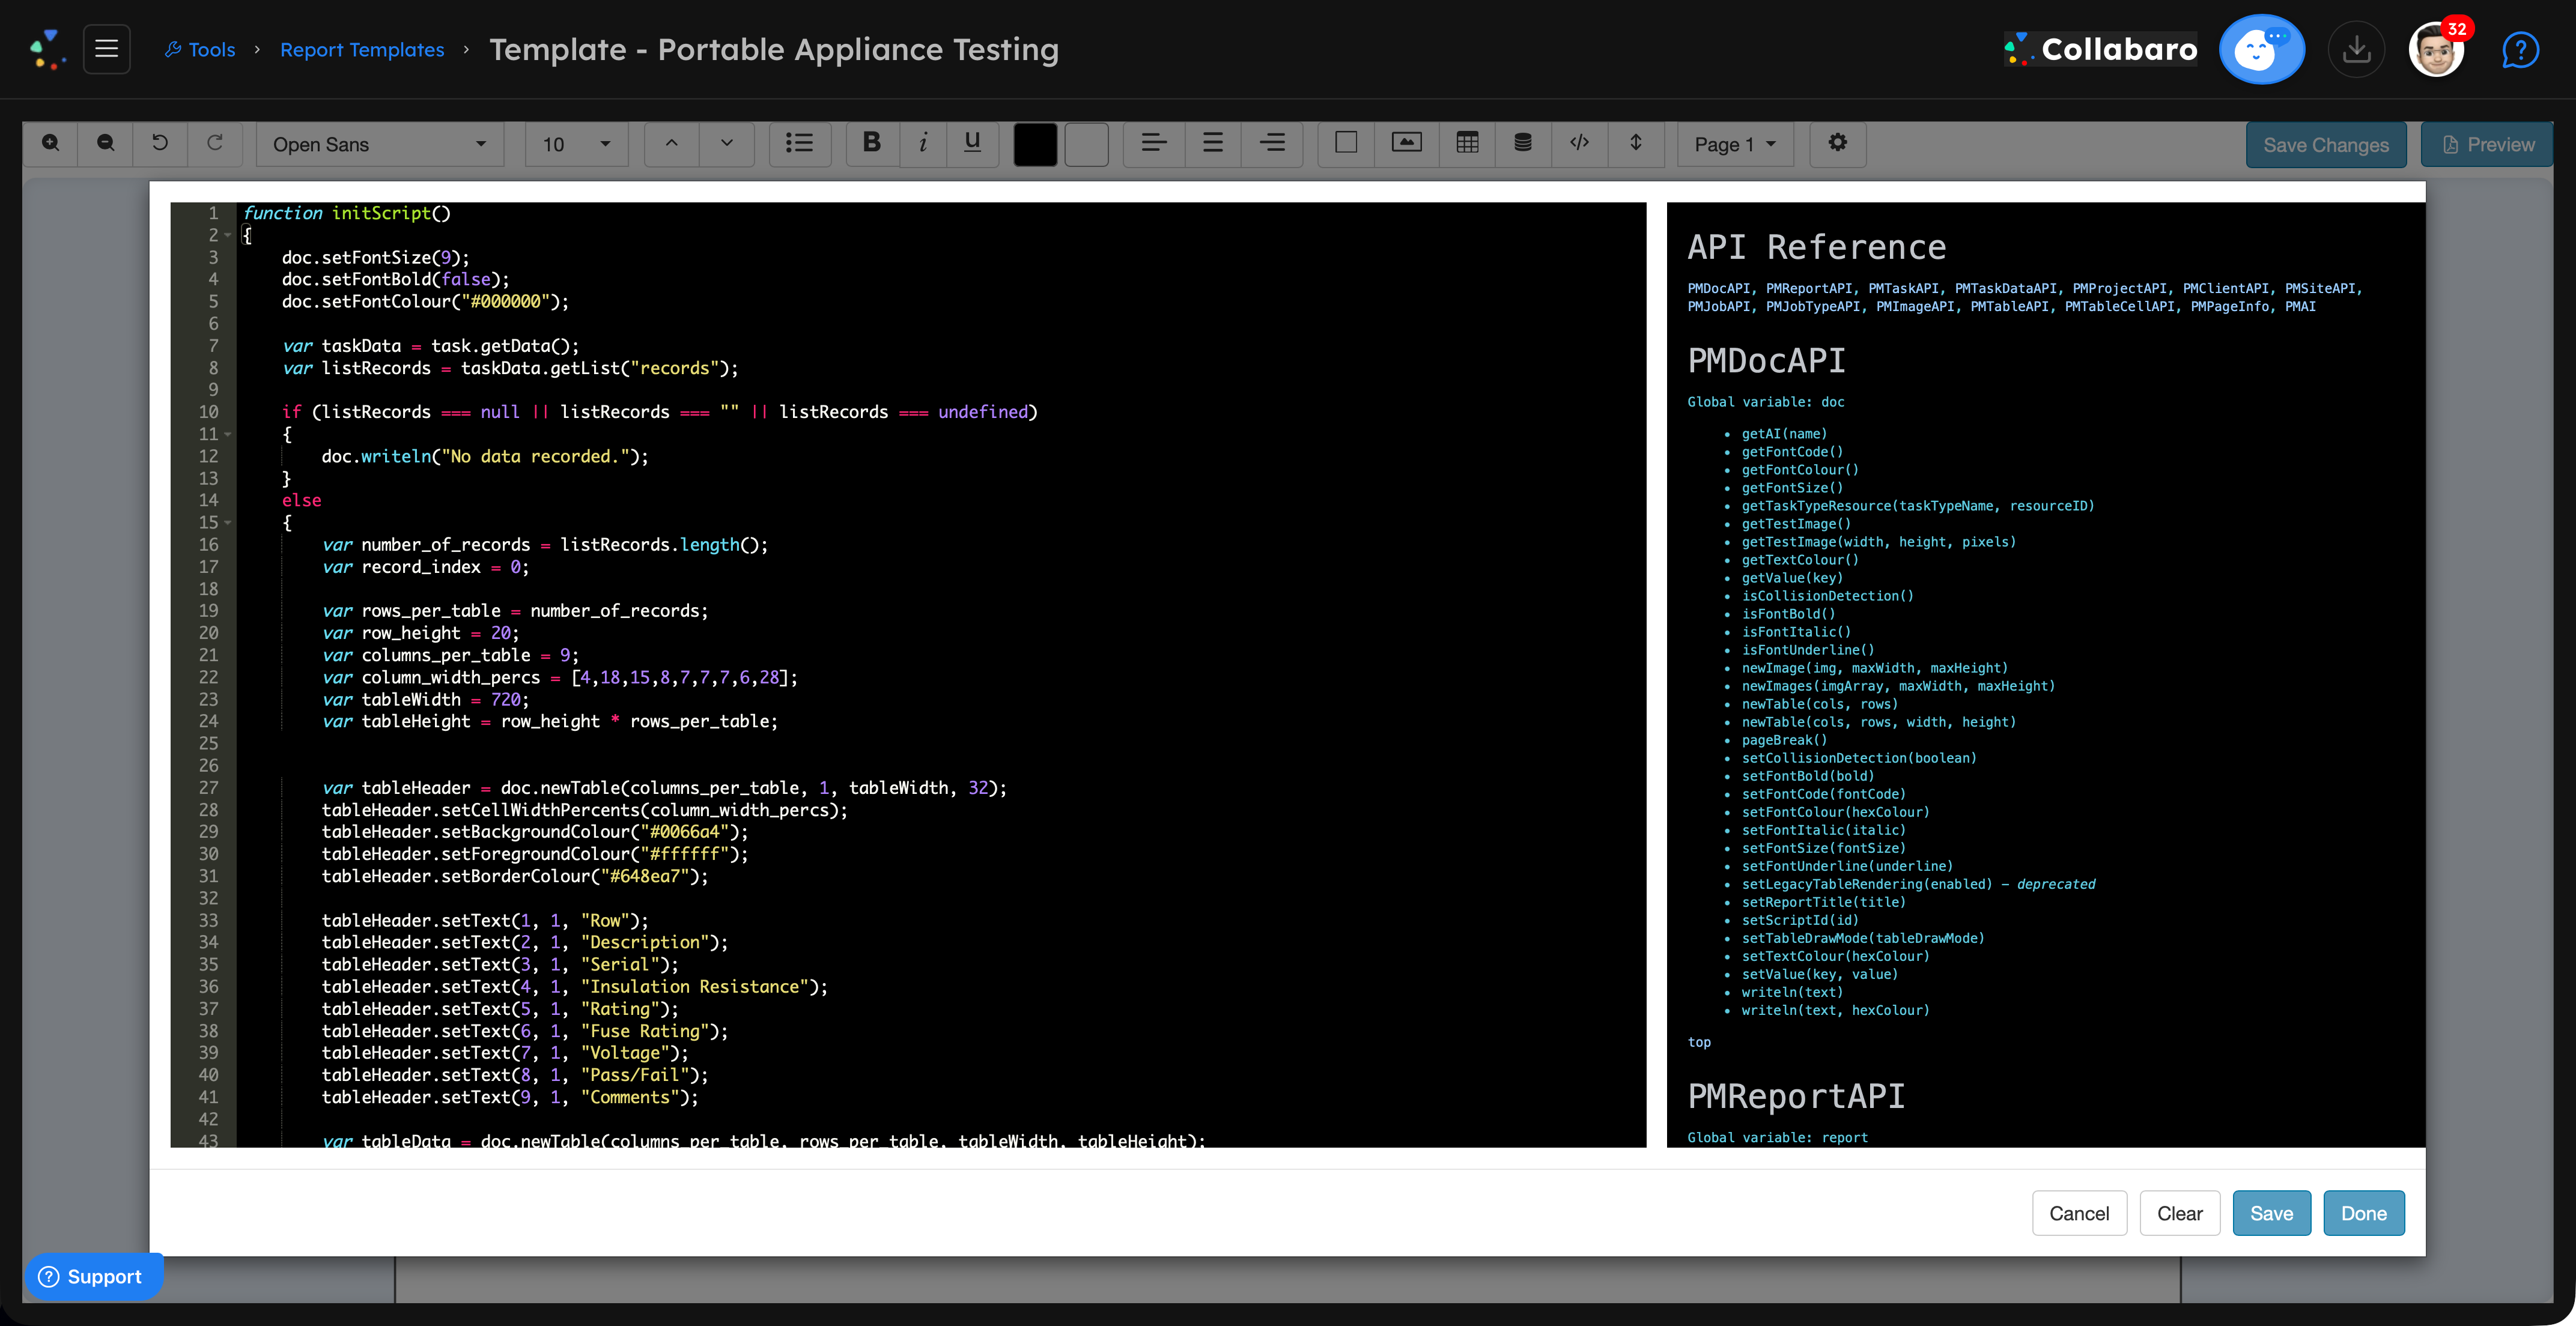The height and width of the screenshot is (1326, 2576).
Task: Open the help chat bubble
Action: tap(2520, 49)
